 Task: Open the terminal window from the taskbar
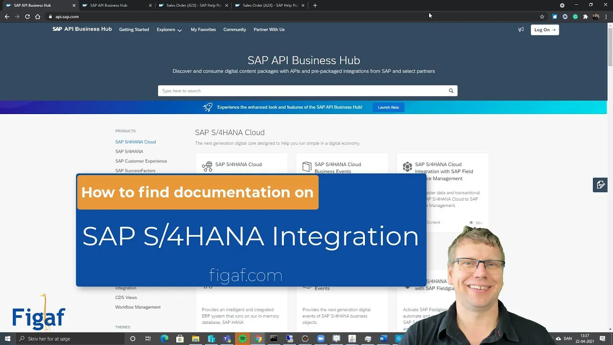pos(274,339)
